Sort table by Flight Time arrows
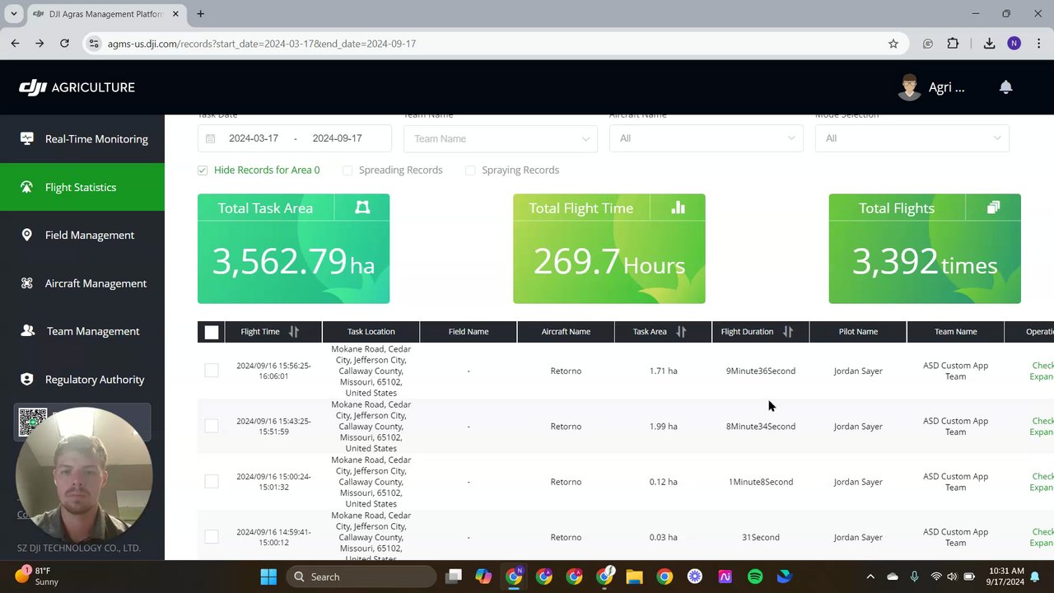The height and width of the screenshot is (593, 1054). [294, 331]
